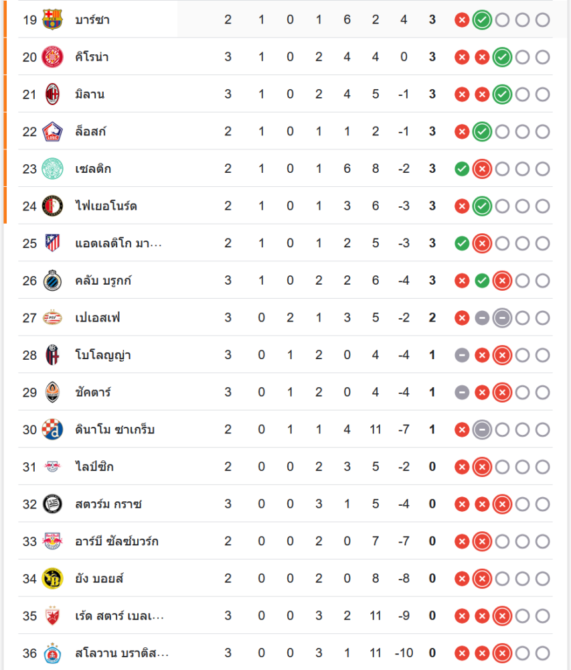Click the Atletico Madrid crest icon
Image resolution: width=571 pixels, height=670 pixels.
coord(52,243)
